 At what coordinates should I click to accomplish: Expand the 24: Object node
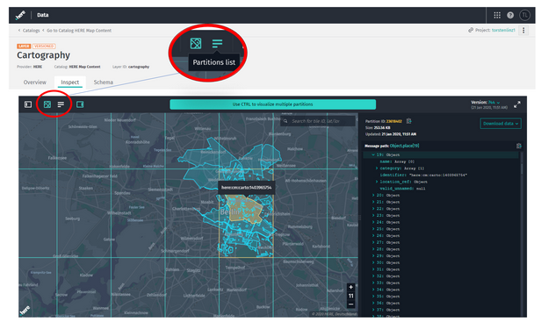click(x=373, y=222)
